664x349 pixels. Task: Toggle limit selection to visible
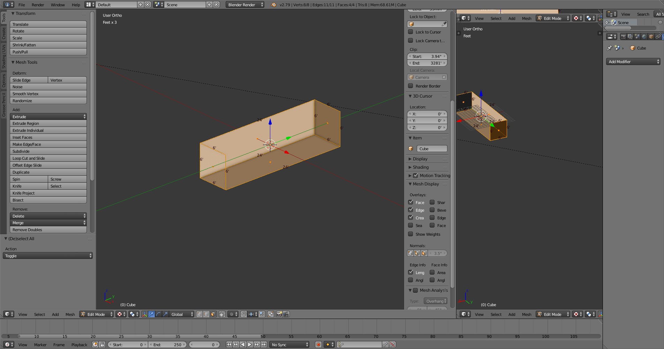(x=222, y=314)
